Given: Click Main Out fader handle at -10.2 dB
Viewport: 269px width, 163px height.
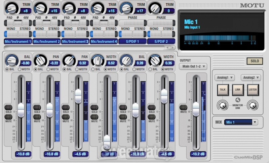Looking at the screenshot, I should pyautogui.click(x=196, y=109).
